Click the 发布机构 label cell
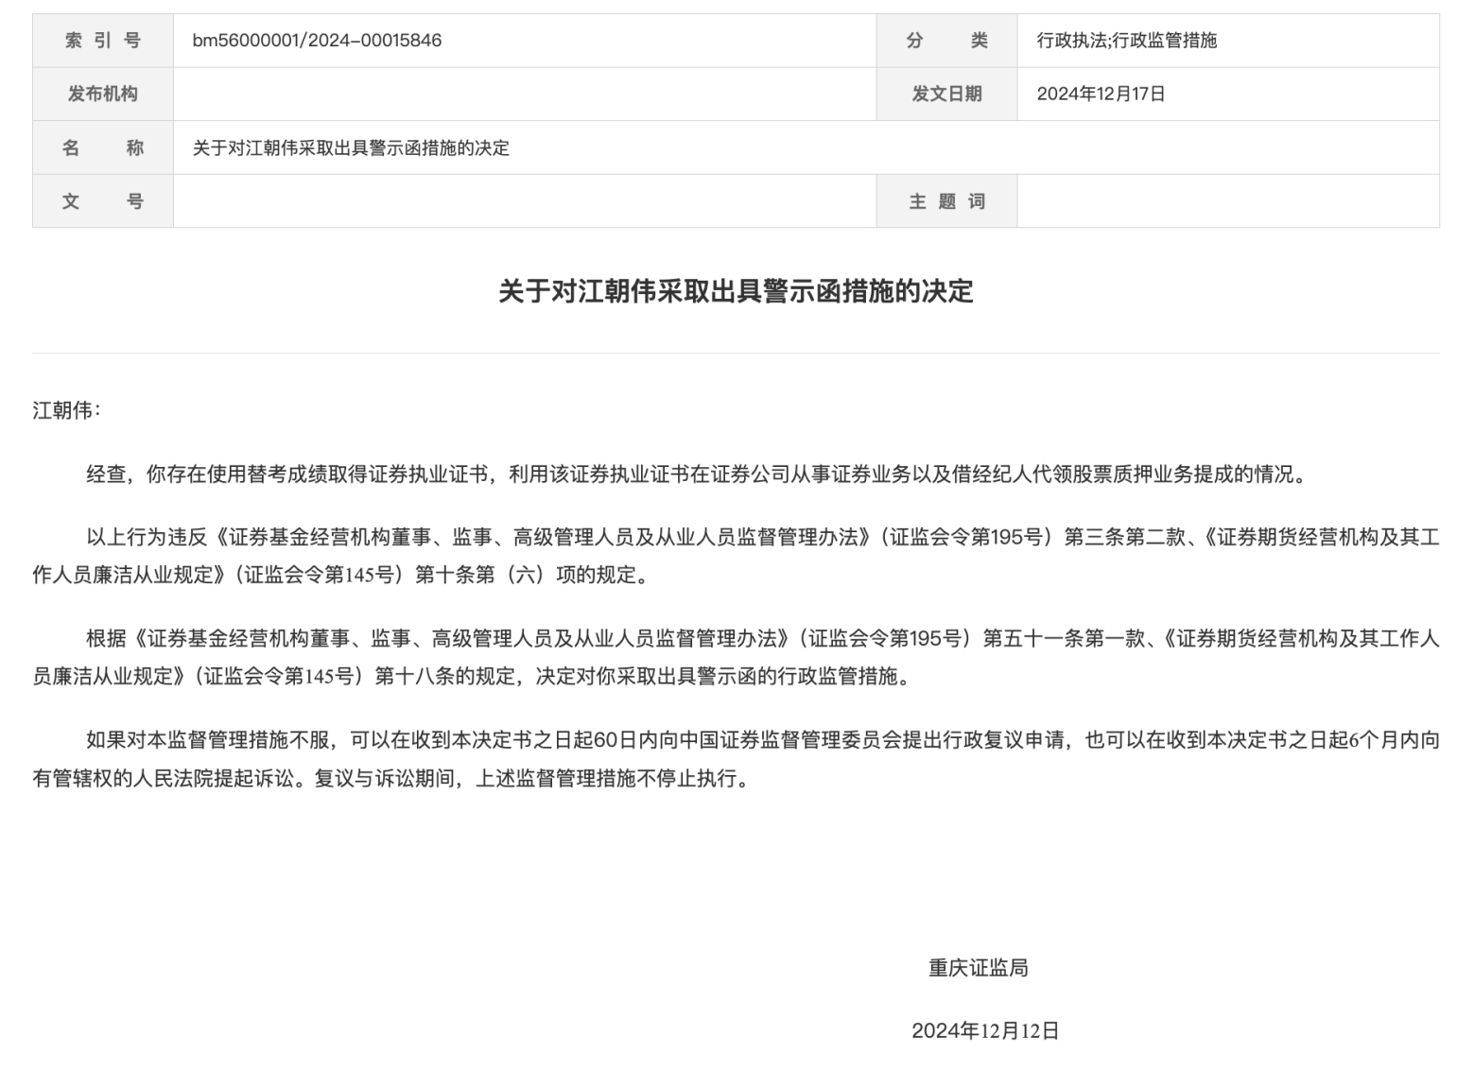This screenshot has width=1474, height=1088. tap(102, 94)
